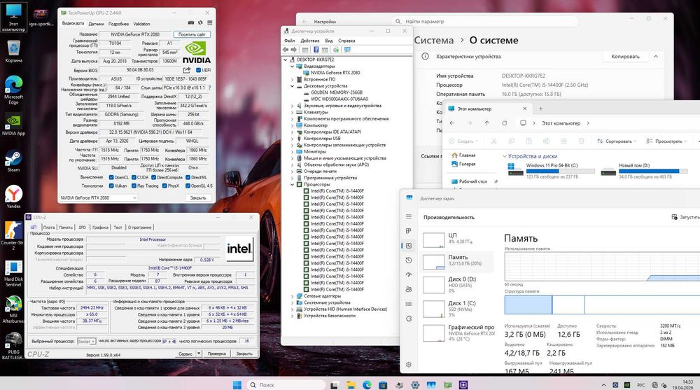Click Посетить сайт button in GPU-Z
The width and height of the screenshot is (700, 390).
[x=192, y=34]
